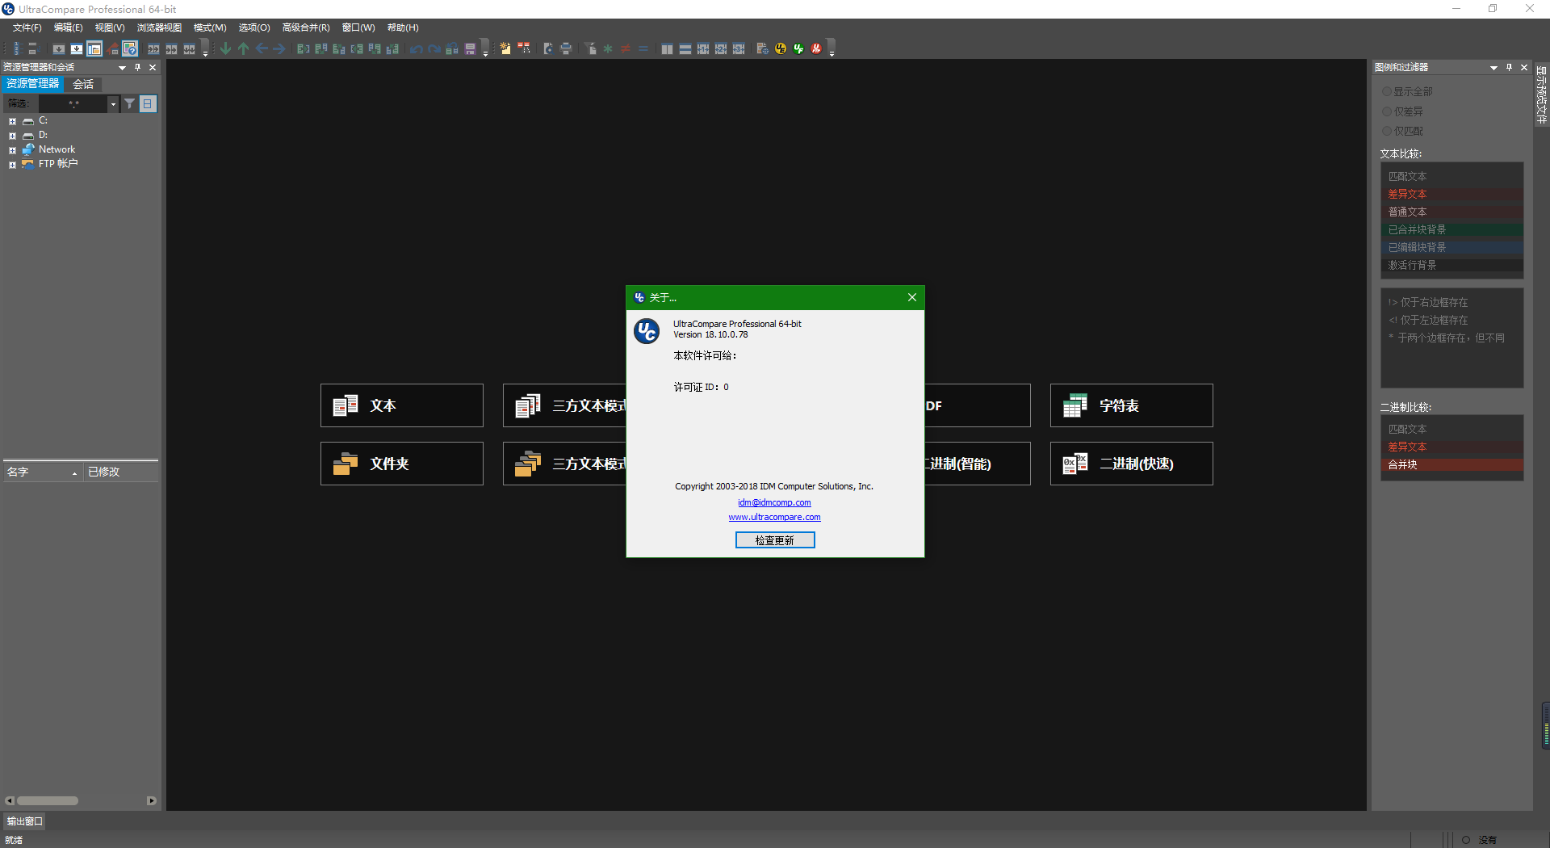Screen dimensions: 1550x848
Task: Switch to the 会话 tab
Action: 83,84
